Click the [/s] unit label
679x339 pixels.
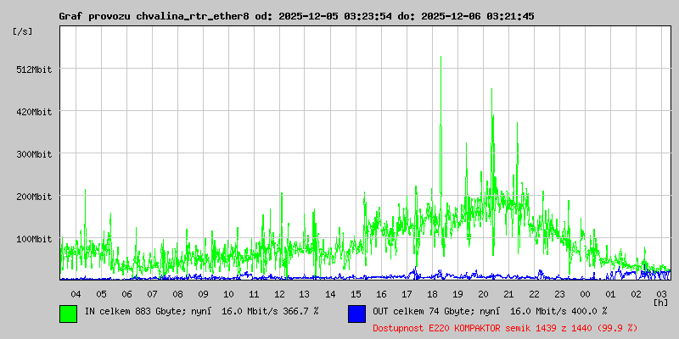pos(23,31)
